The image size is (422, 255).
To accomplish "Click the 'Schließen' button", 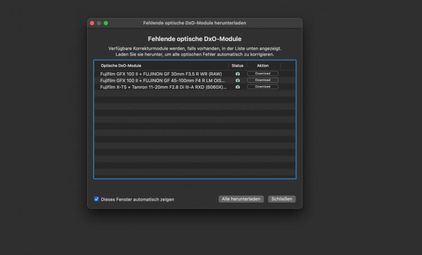I will 282,199.
